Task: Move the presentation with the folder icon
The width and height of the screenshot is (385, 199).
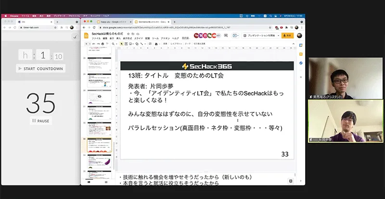Action: (133, 34)
